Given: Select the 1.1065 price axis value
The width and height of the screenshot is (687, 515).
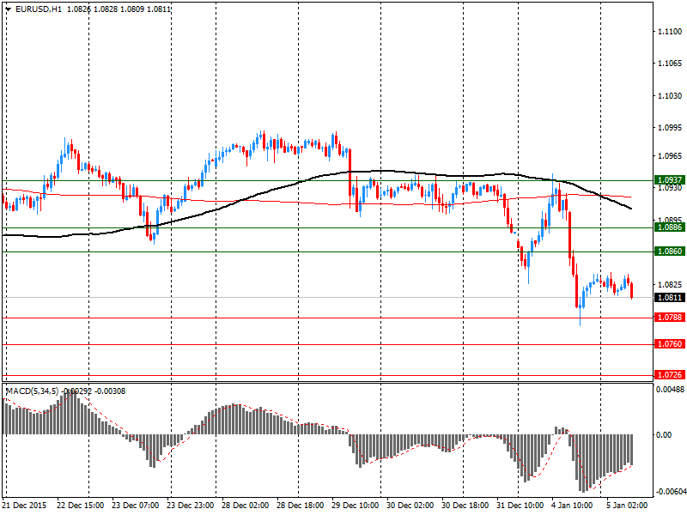Looking at the screenshot, I should (x=670, y=64).
